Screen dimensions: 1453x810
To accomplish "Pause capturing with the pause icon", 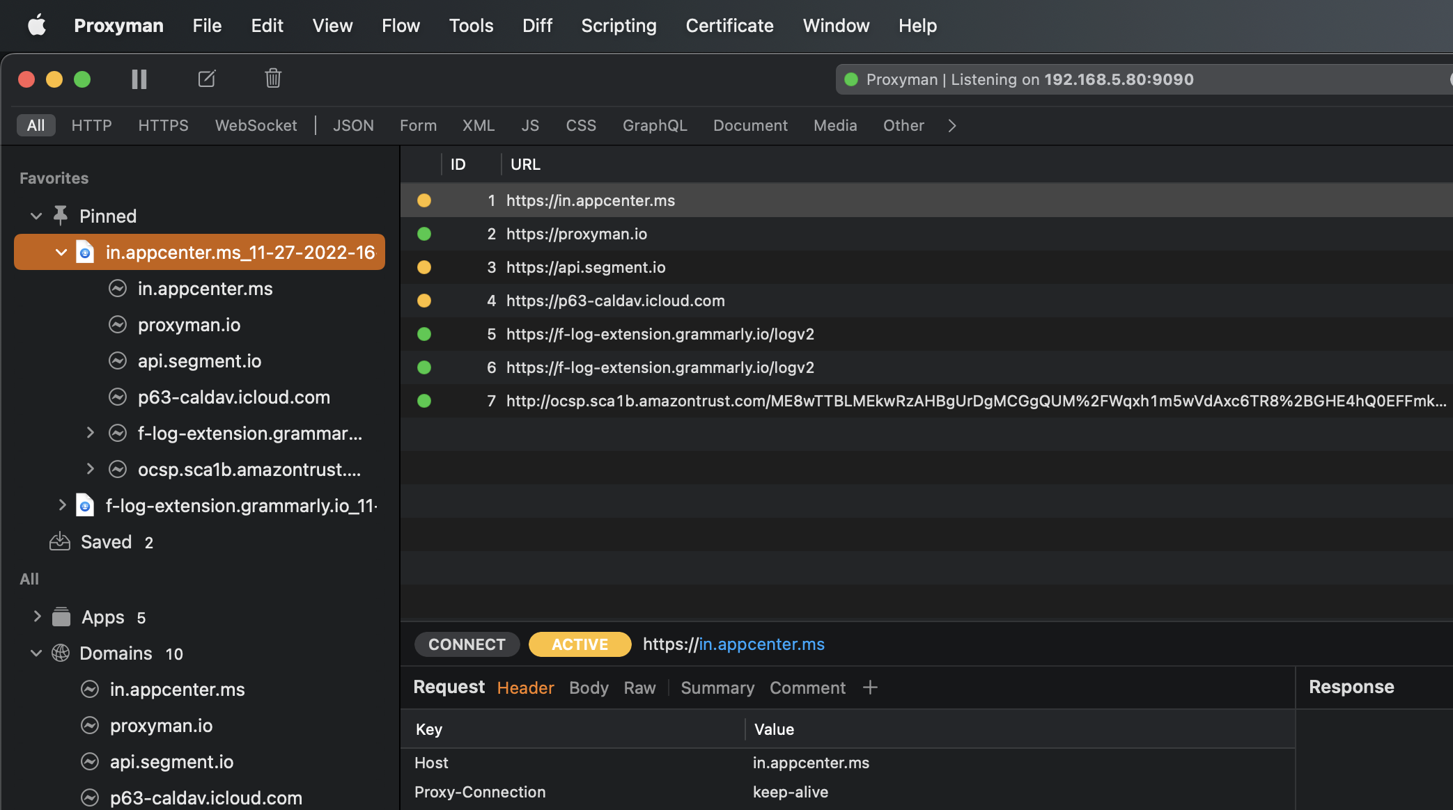I will 139,79.
